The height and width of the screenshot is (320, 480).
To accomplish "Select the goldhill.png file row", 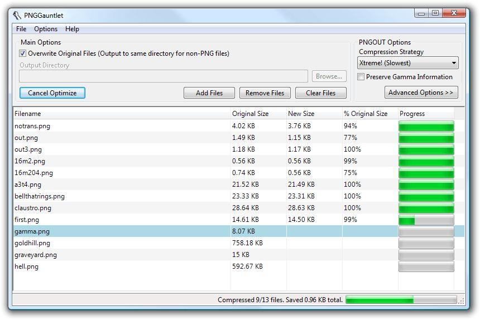I will point(239,243).
